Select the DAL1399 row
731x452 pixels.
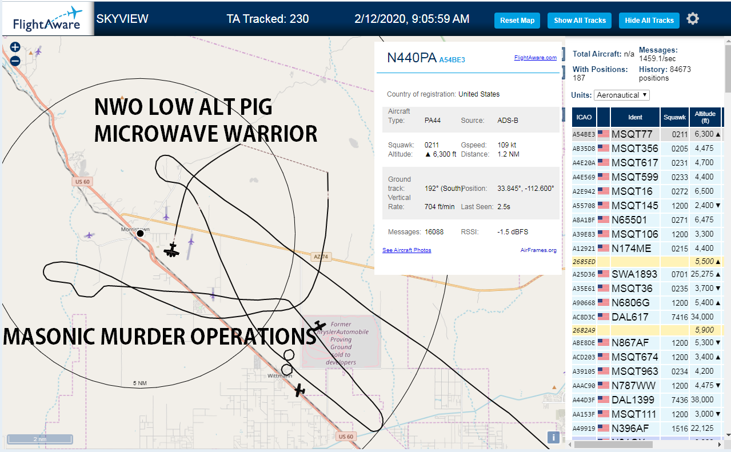tap(649, 400)
